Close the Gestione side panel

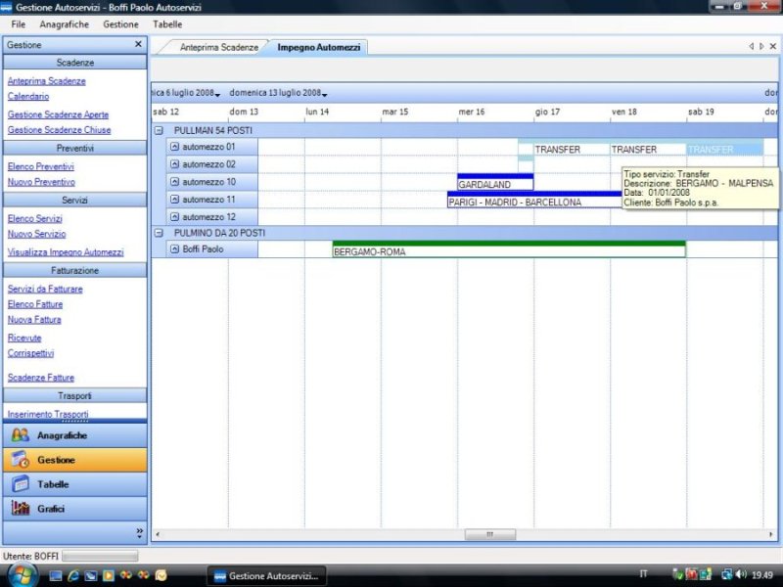(x=138, y=45)
